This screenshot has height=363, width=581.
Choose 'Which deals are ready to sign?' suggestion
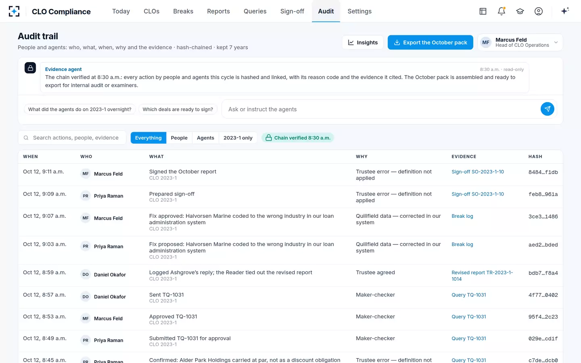click(178, 109)
